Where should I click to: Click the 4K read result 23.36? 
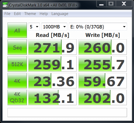(x=52, y=81)
